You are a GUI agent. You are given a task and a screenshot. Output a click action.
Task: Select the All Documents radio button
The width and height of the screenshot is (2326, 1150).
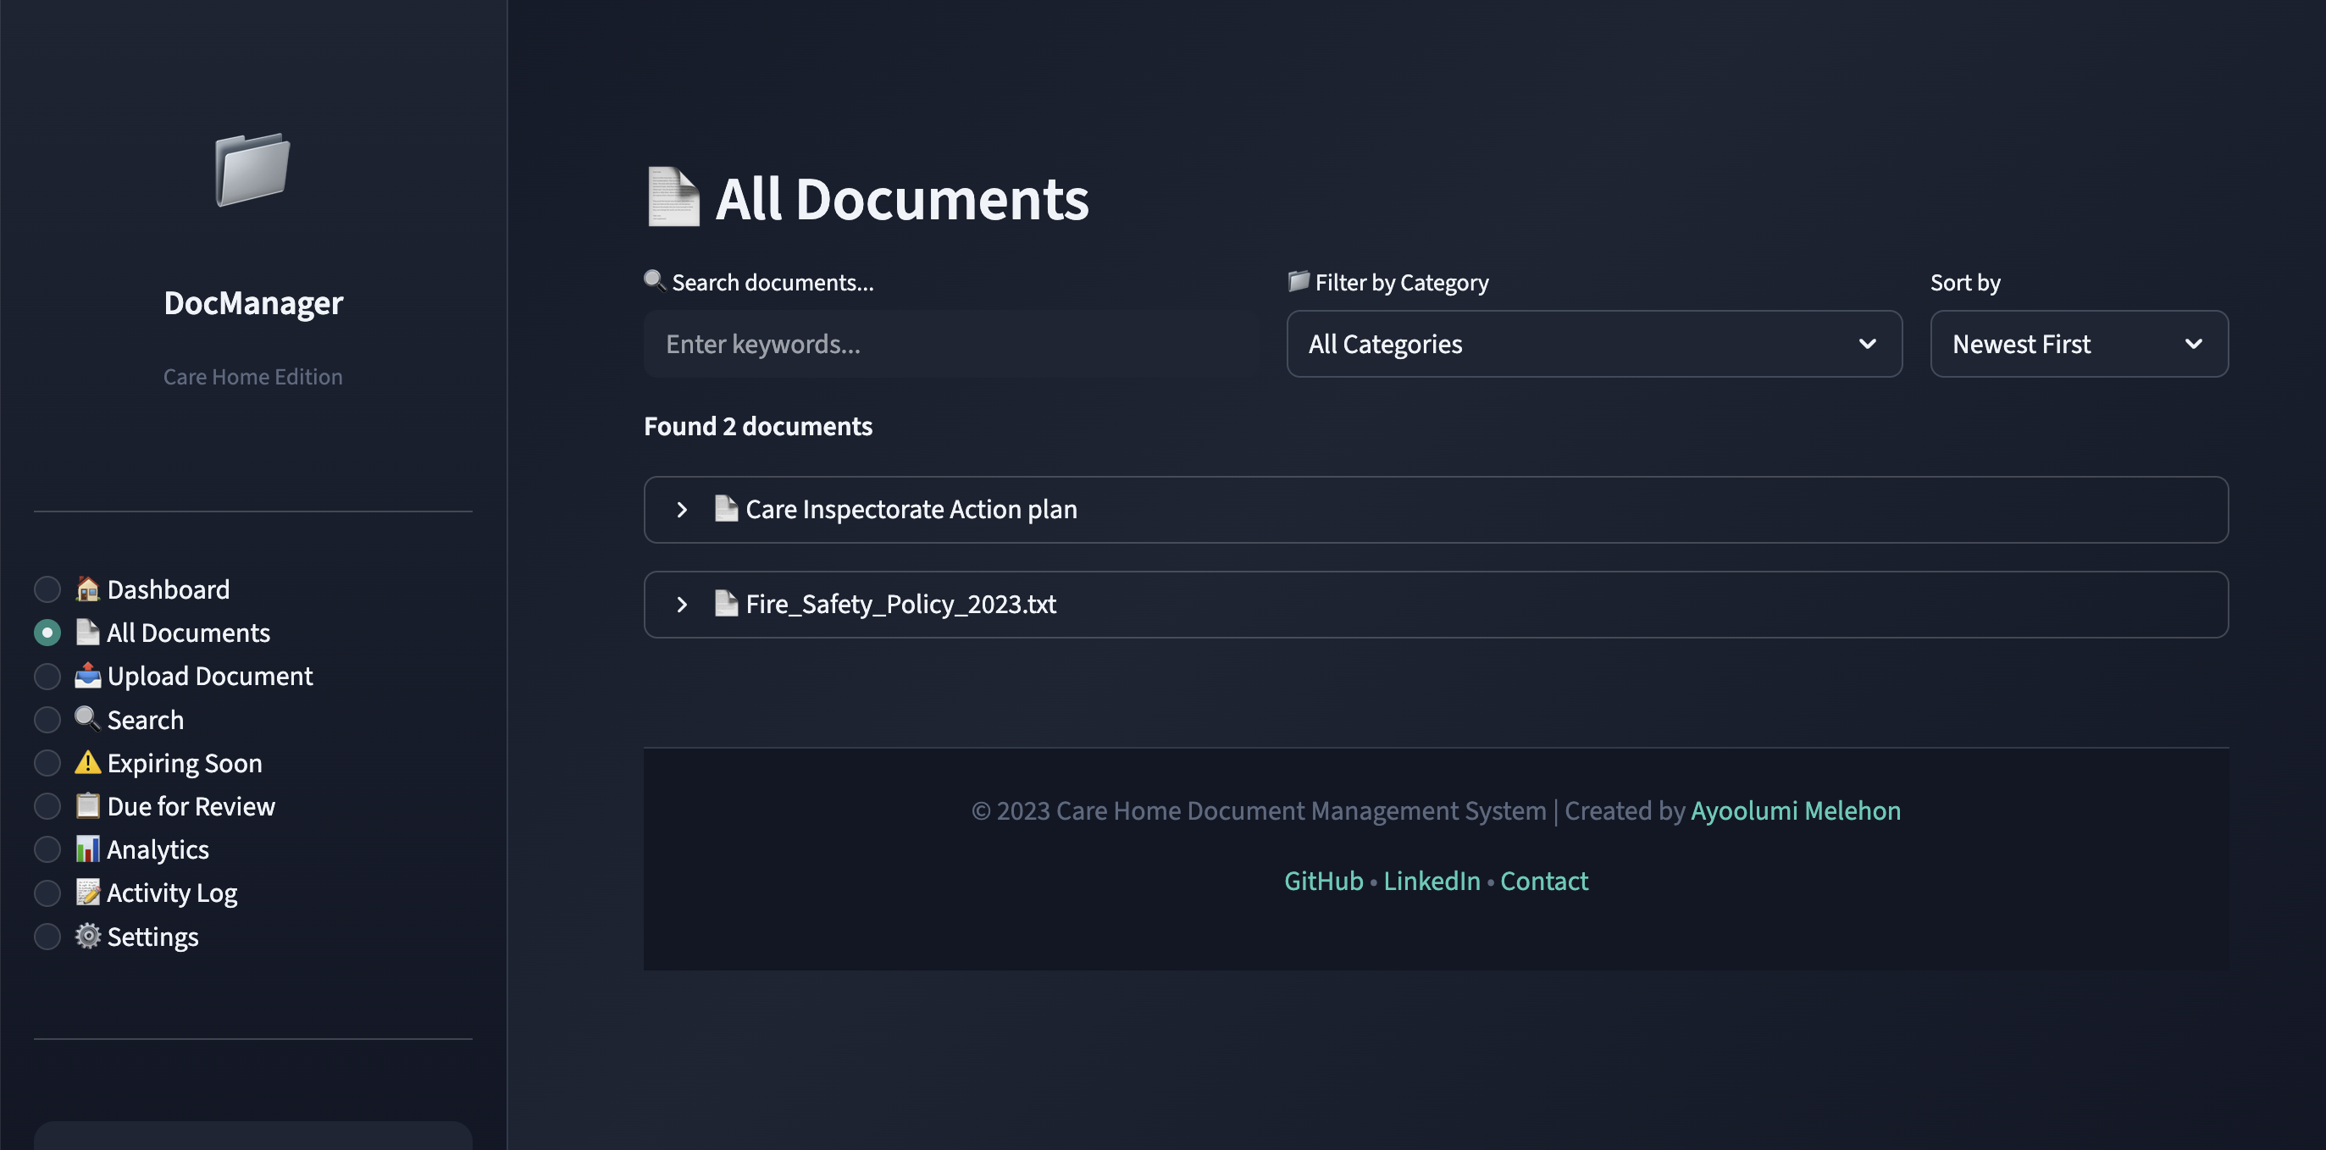47,633
